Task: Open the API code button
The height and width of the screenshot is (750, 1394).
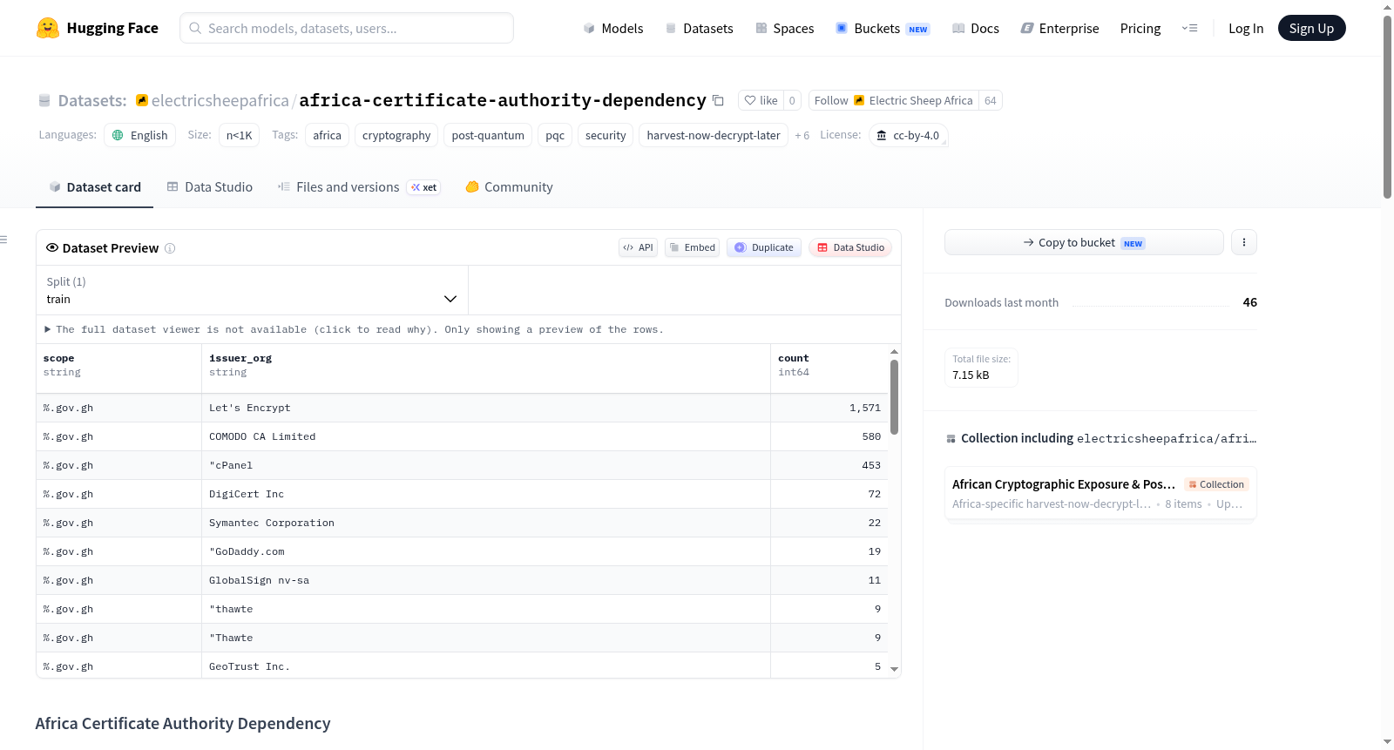Action: [638, 247]
